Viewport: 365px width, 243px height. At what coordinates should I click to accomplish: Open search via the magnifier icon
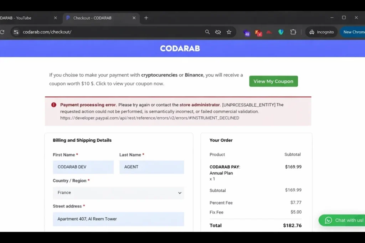(x=207, y=32)
